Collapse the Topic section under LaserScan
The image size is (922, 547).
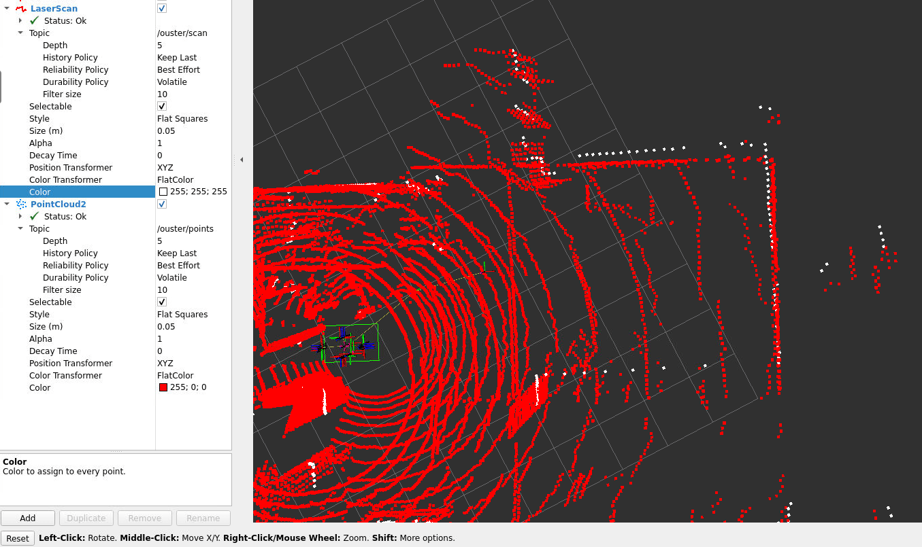tap(20, 33)
